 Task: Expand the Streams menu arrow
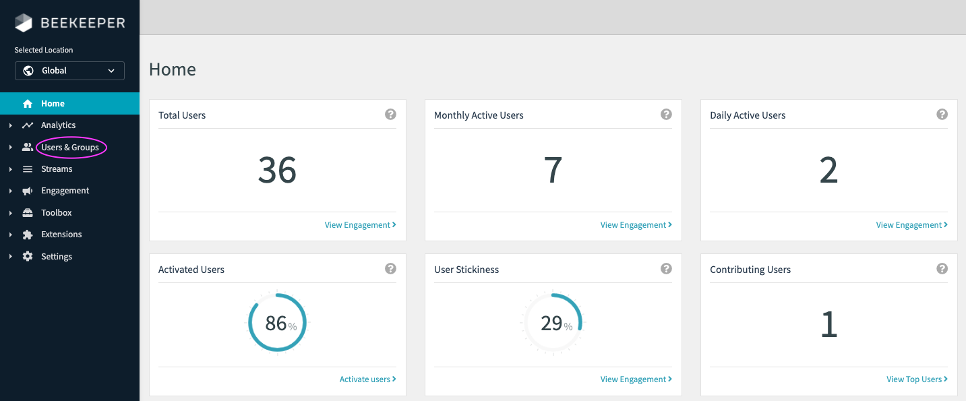(x=11, y=169)
